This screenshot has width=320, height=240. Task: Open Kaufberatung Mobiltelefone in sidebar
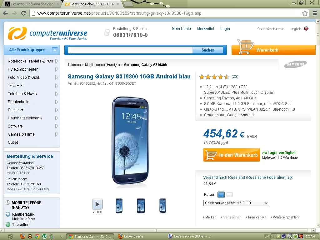(23, 217)
